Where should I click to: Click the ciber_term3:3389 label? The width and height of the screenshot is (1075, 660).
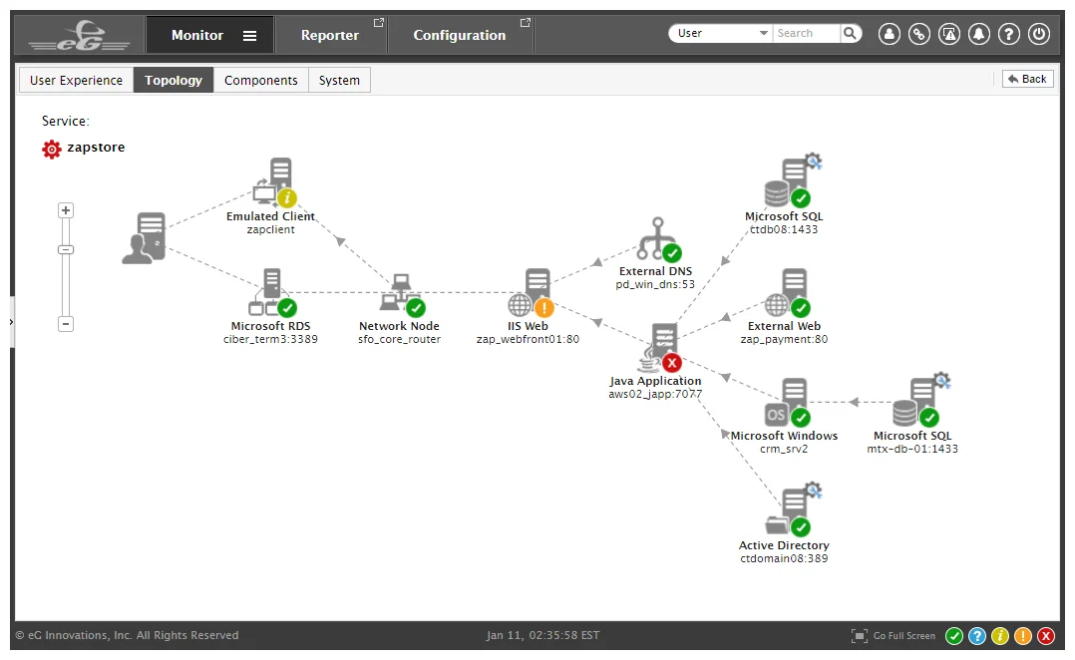coord(271,339)
